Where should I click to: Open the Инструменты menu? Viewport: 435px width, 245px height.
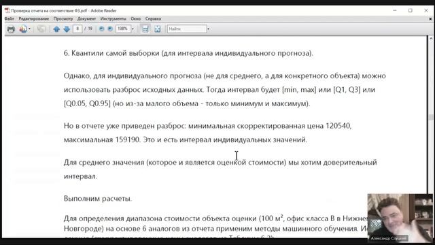(114, 18)
